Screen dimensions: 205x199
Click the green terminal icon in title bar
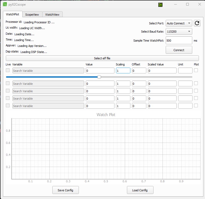click(160, 5)
